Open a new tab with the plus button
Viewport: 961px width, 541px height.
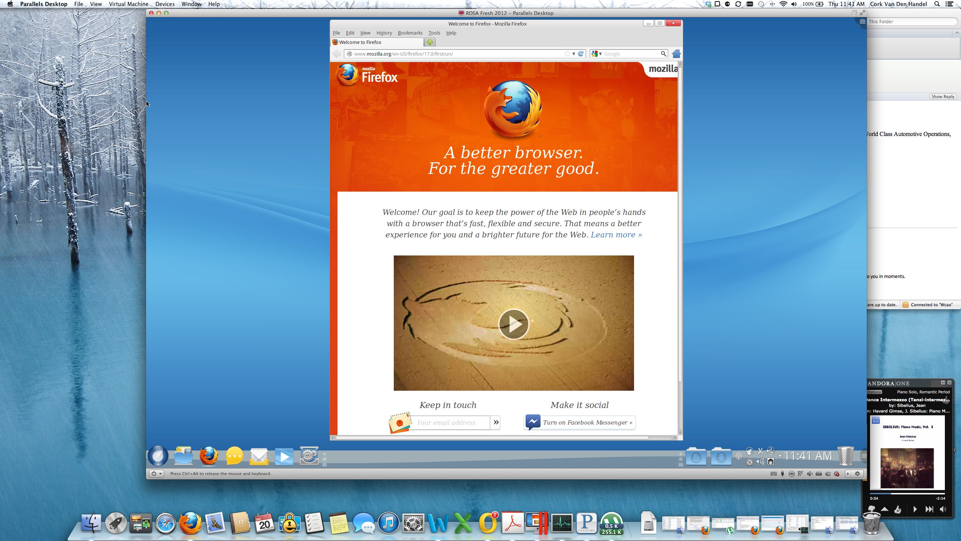[430, 42]
